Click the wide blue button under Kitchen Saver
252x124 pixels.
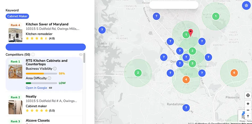click(x=46, y=47)
